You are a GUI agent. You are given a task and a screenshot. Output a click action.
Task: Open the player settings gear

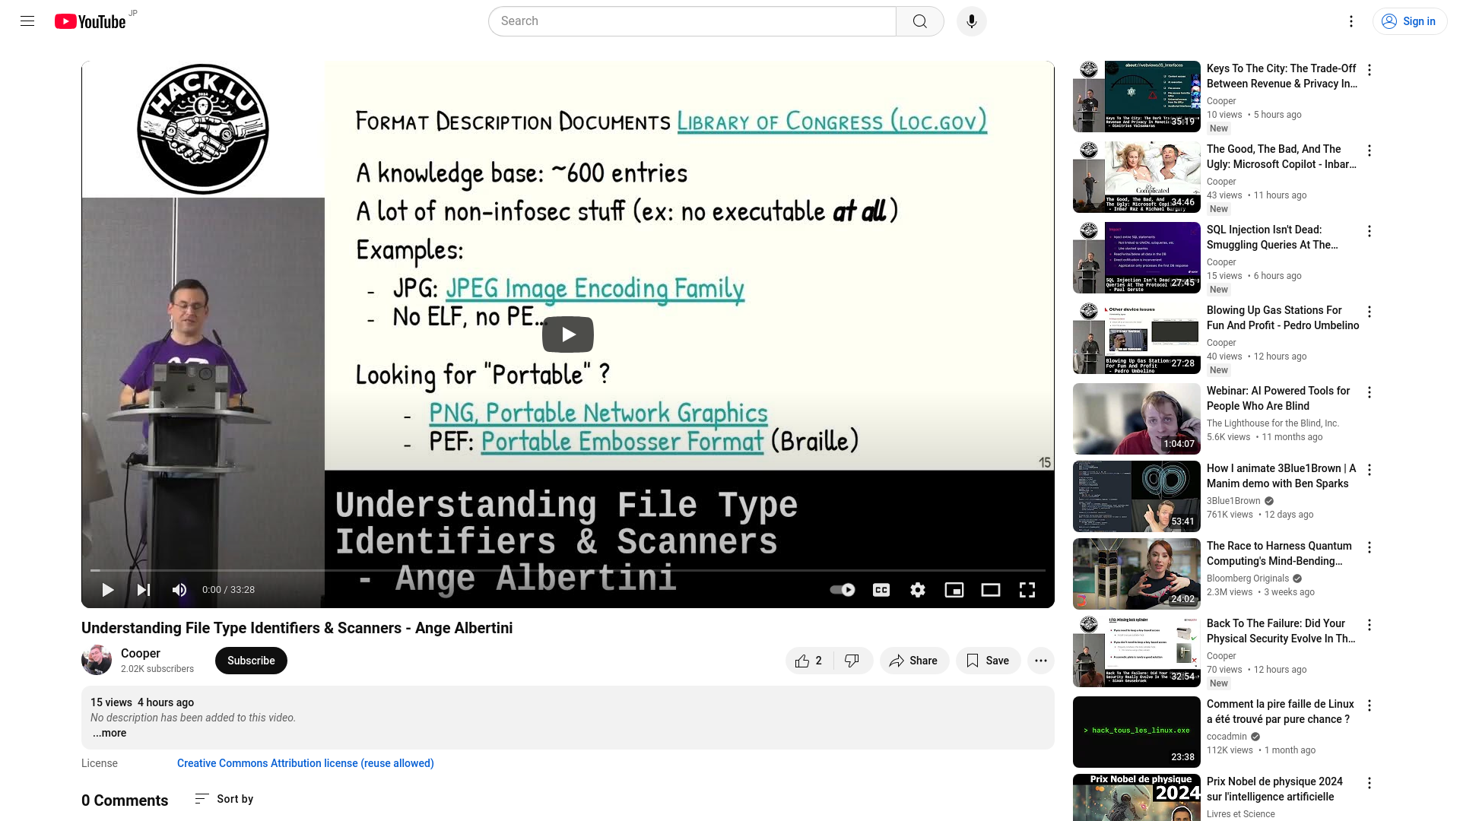click(x=918, y=590)
